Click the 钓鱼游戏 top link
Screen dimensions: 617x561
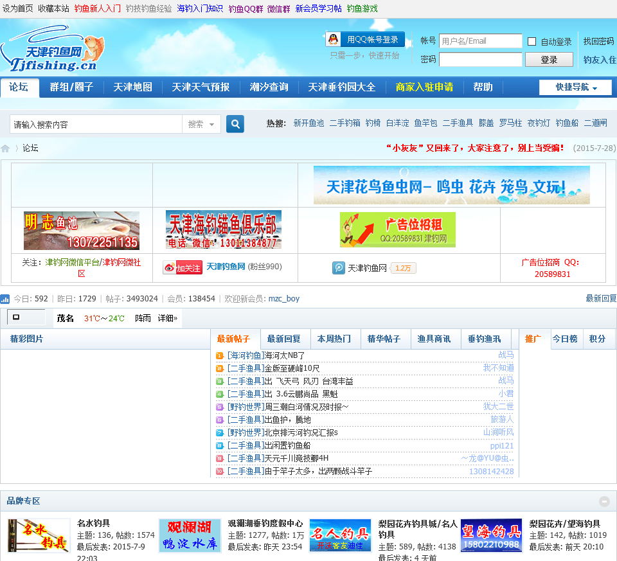point(362,8)
